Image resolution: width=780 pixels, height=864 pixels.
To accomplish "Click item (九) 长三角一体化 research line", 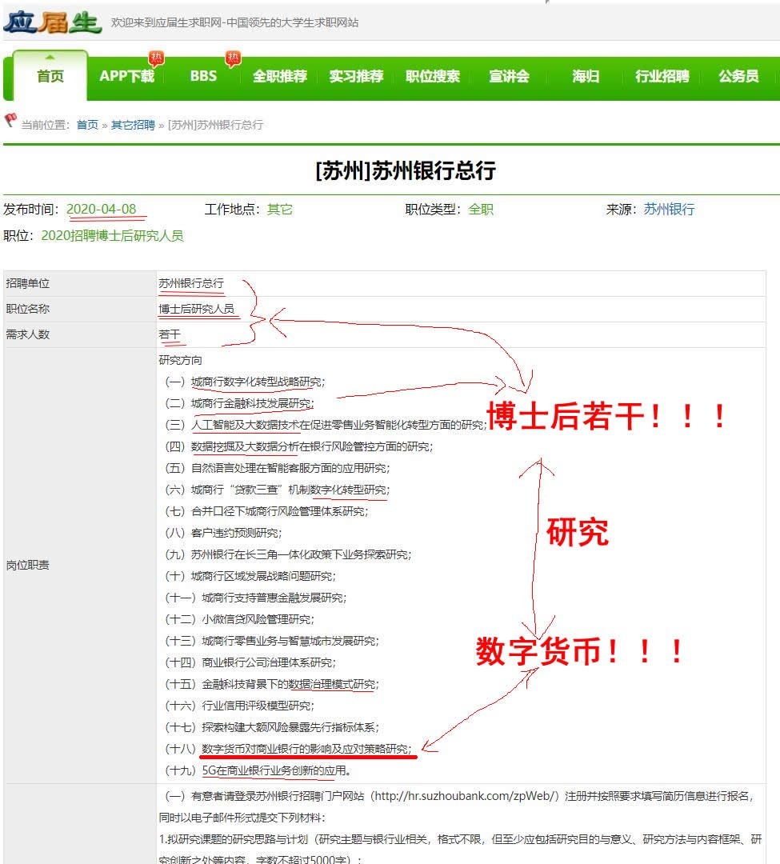I will [288, 554].
